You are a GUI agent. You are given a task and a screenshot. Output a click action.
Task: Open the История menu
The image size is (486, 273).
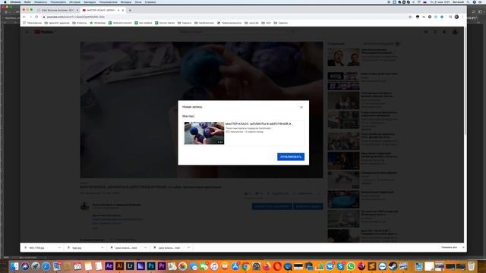(x=74, y=2)
